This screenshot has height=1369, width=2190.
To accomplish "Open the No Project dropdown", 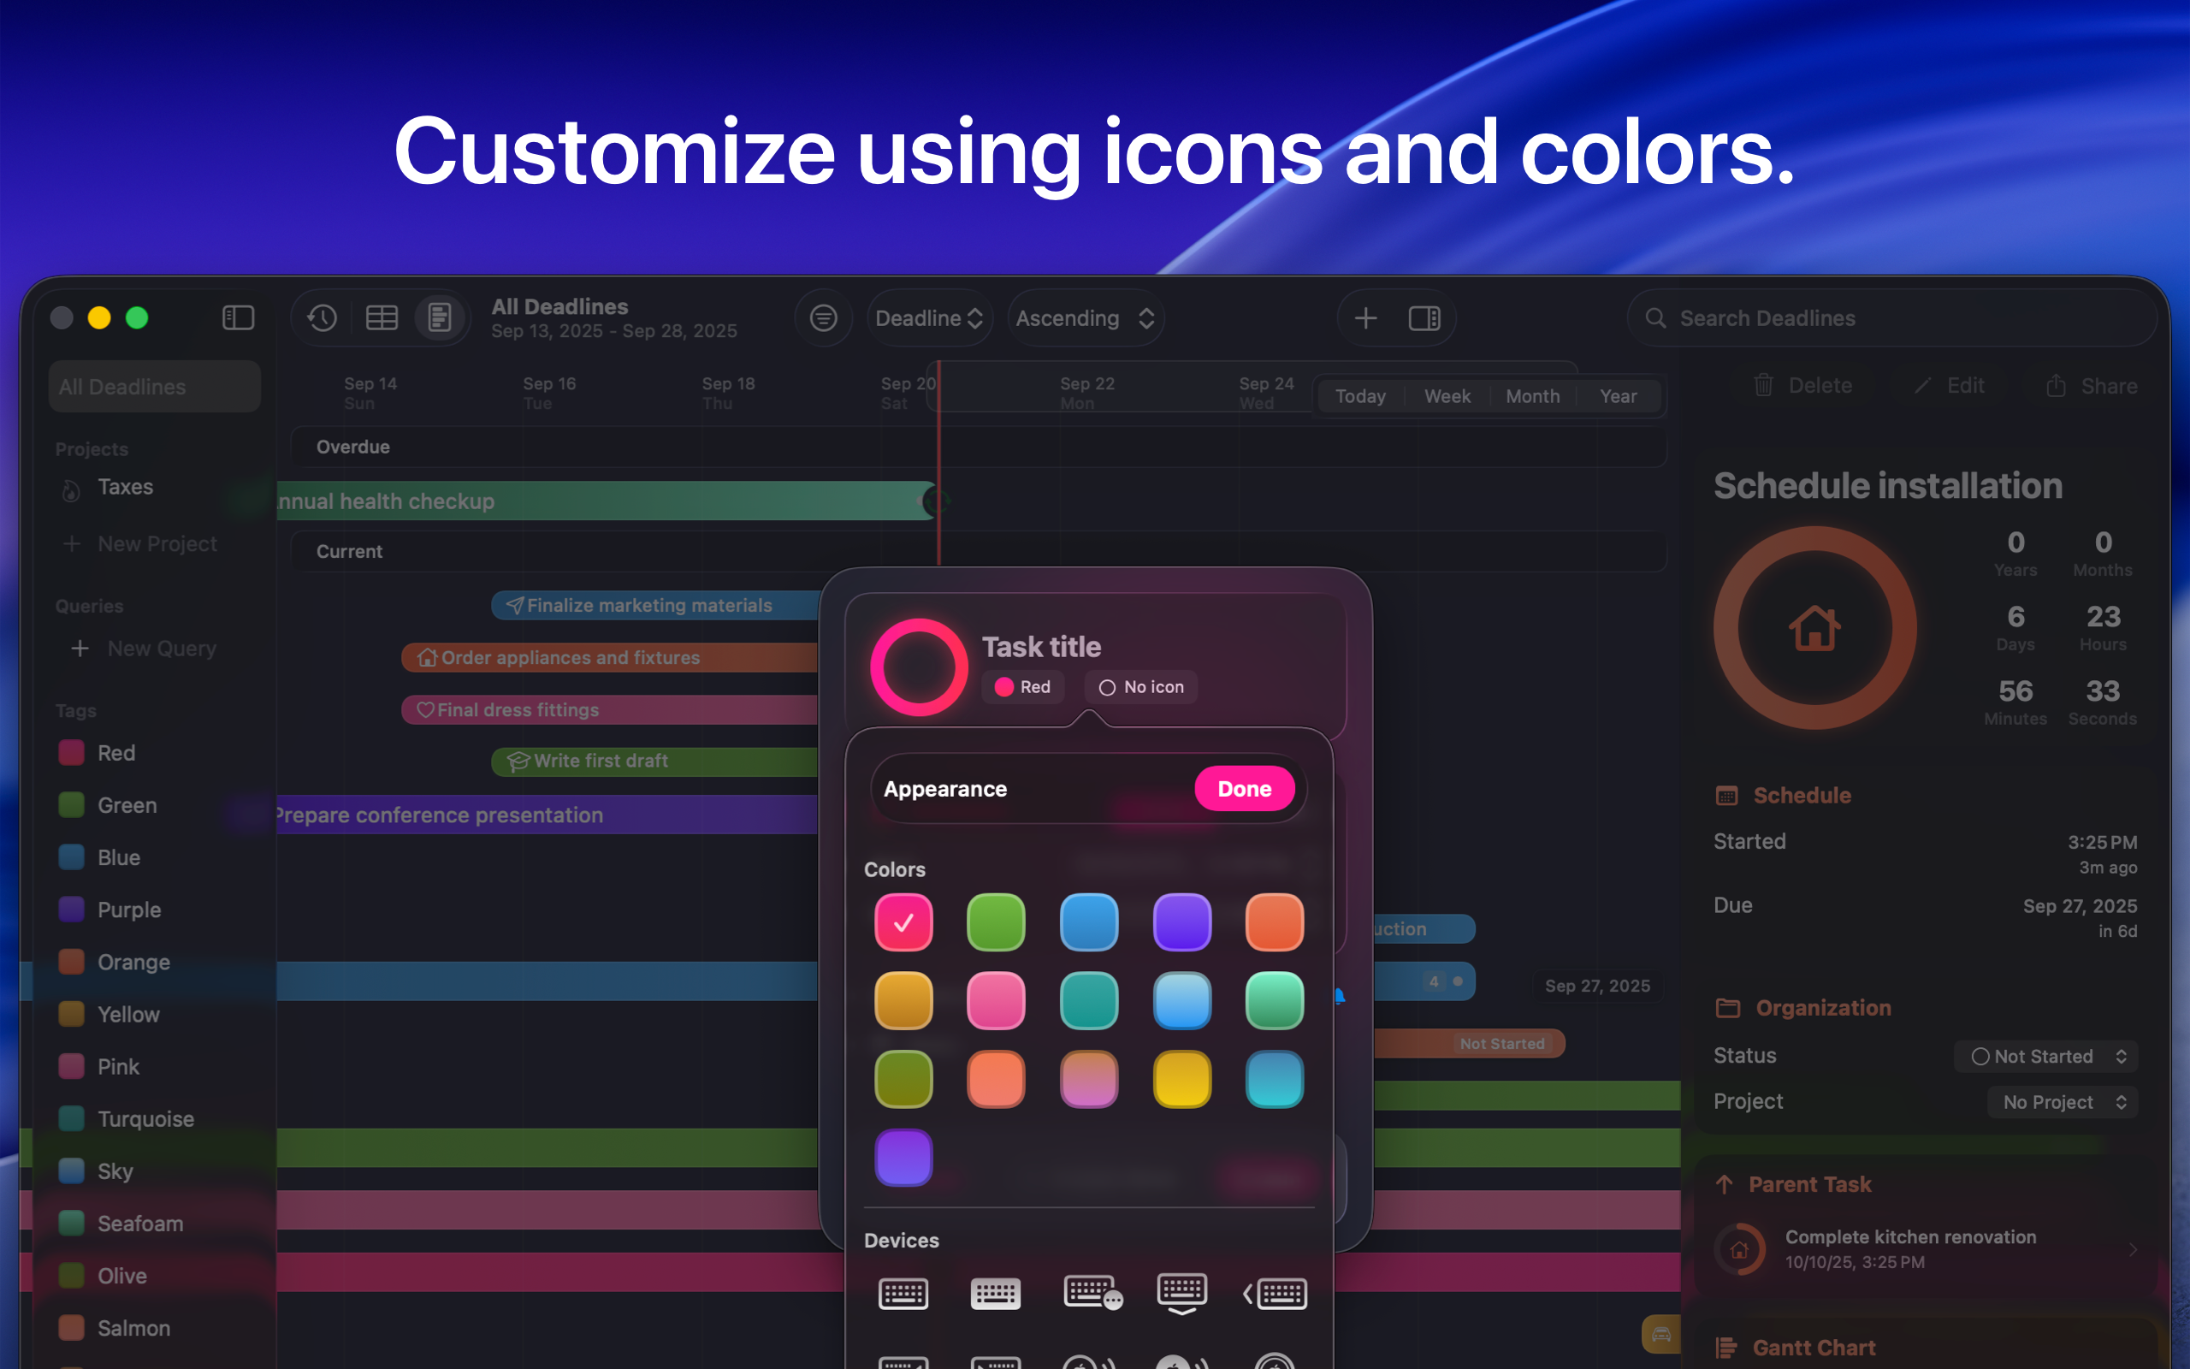I will (2063, 1102).
